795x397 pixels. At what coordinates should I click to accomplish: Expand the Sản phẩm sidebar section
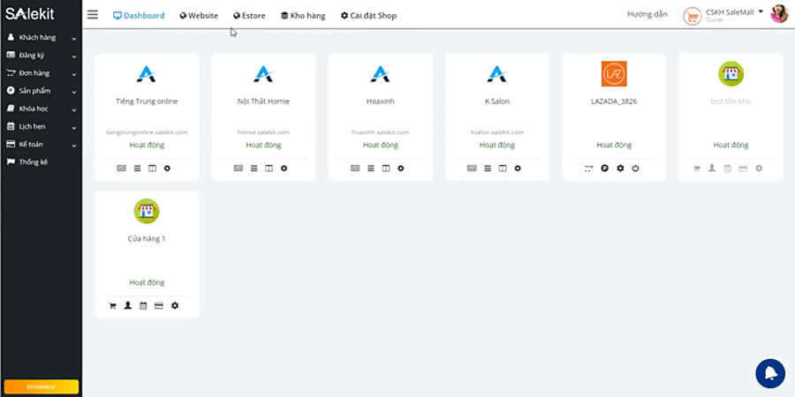(x=41, y=91)
